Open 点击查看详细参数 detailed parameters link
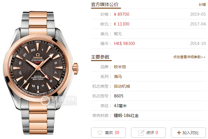208x139 pixels. [189, 57]
